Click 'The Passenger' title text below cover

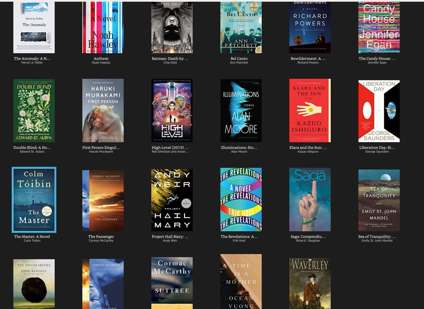point(101,237)
